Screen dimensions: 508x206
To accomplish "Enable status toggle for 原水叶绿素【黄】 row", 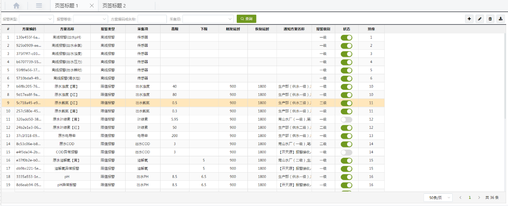I will point(346,120).
